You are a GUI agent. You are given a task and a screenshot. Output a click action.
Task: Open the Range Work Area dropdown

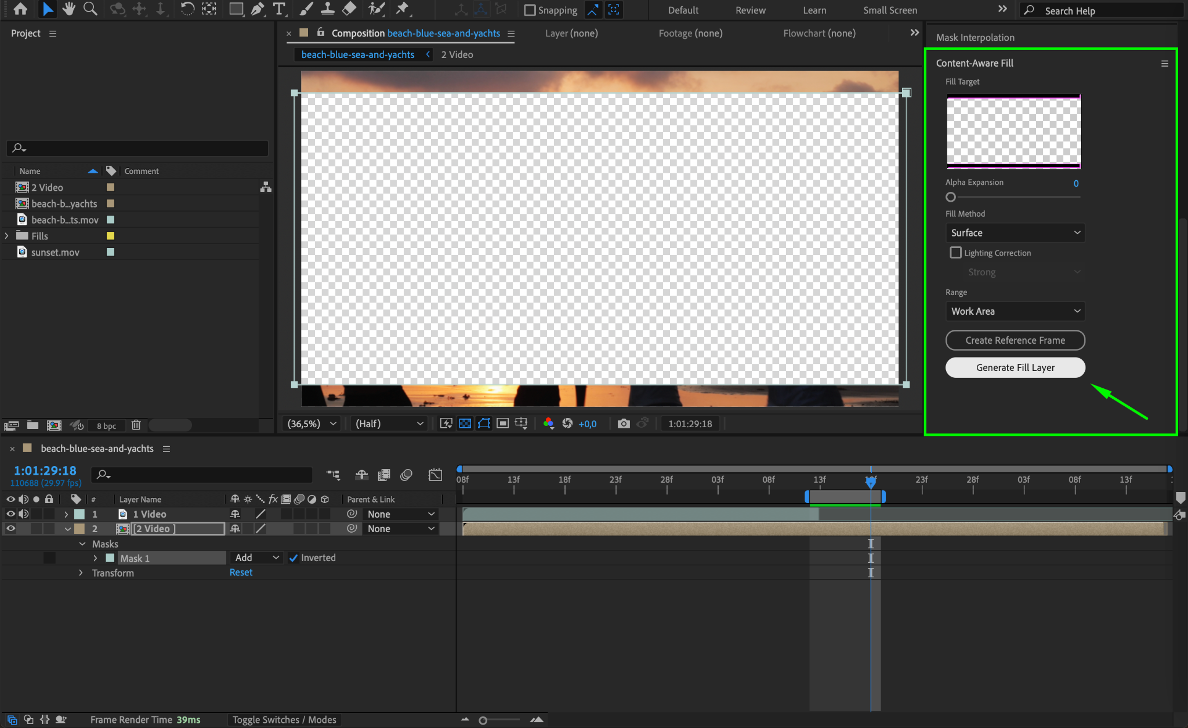pos(1015,311)
